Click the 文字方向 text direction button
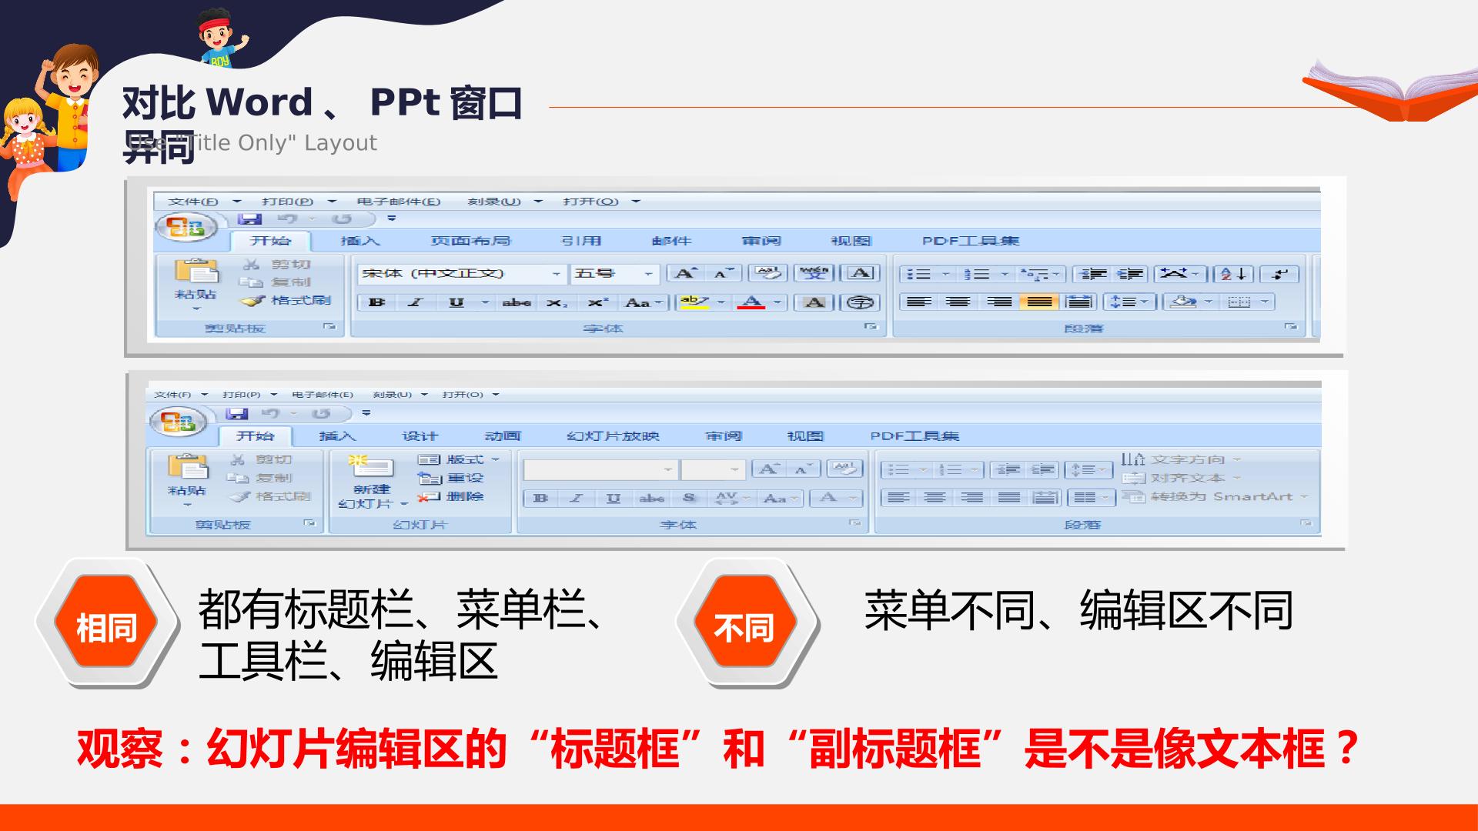 [1181, 459]
